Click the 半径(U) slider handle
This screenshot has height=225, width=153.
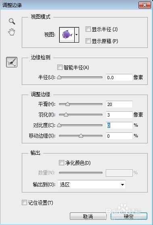coord(59,77)
